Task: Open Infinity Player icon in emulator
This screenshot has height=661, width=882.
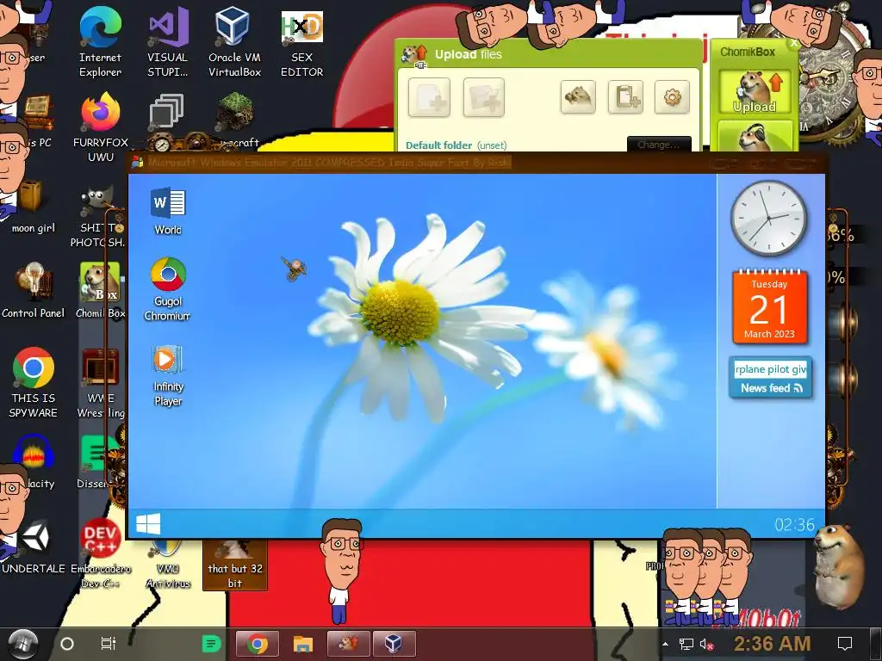Action: tap(168, 375)
